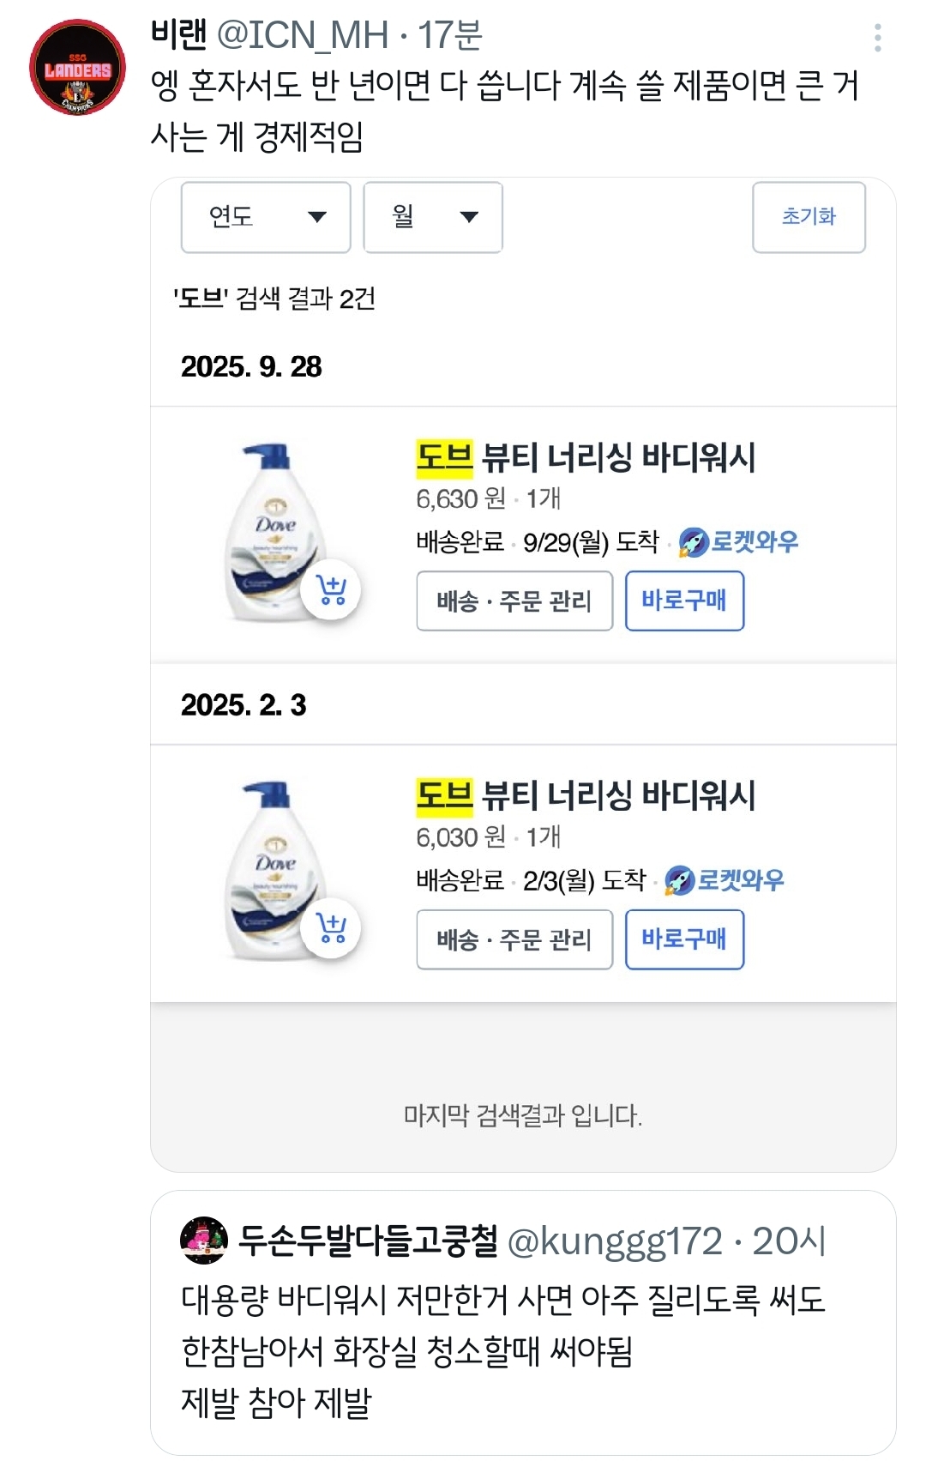The image size is (926, 1461).
Task: Open the 도브 뷰티 너리싱 바디워시 title dated 9. 28
Action: [x=586, y=457]
